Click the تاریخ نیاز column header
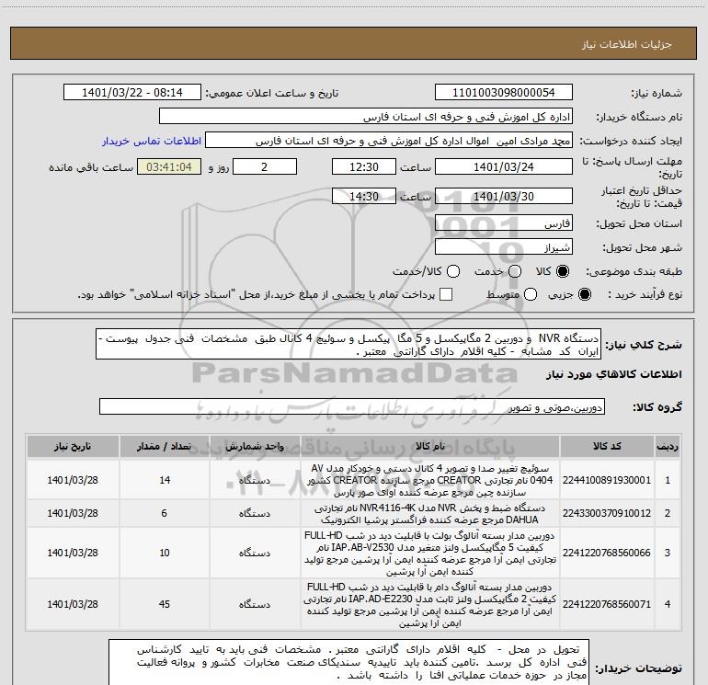The height and width of the screenshot is (685, 708). (x=73, y=447)
